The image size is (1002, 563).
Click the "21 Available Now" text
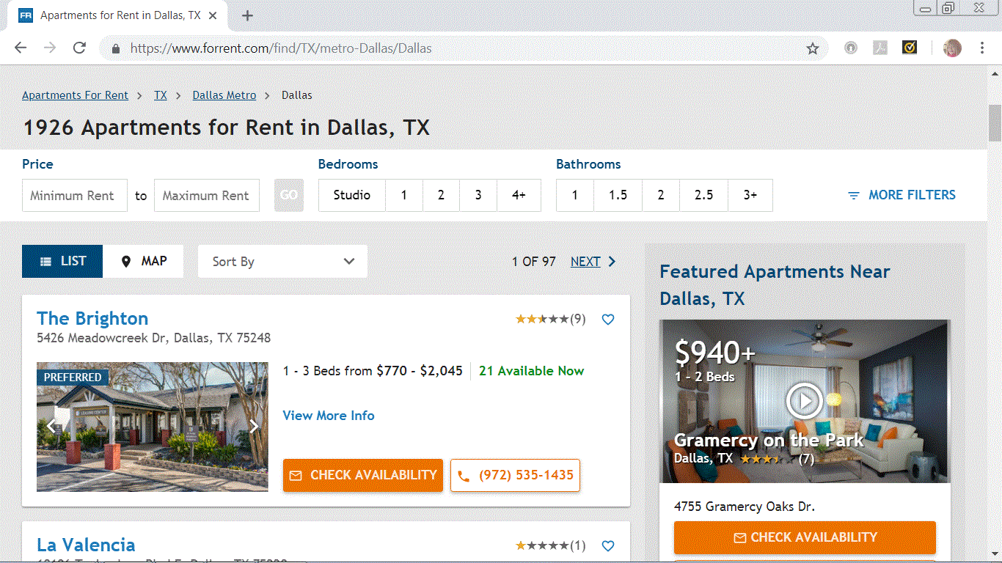(532, 371)
